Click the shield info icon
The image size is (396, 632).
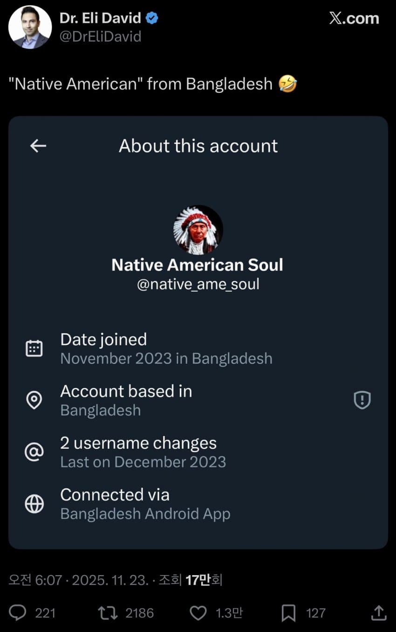362,400
